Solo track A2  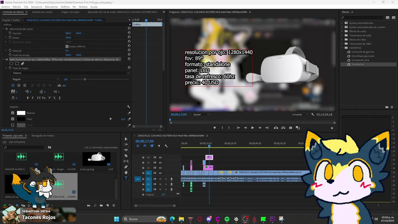pyautogui.click(x=166, y=184)
